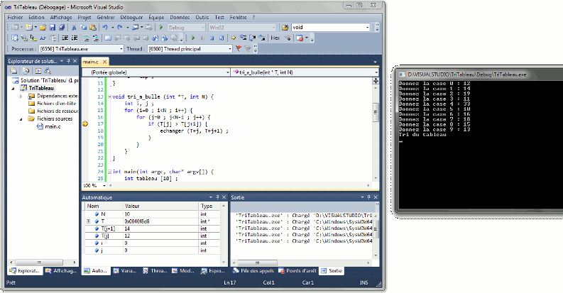Toggle auto-hide pin of Solution Explorer panel
563x293 pixels.
point(69,61)
